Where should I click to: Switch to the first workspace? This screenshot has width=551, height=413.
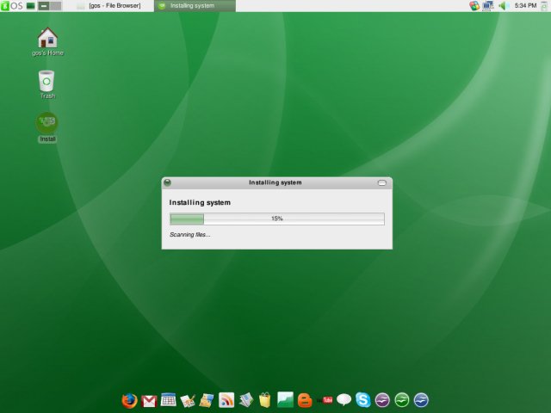(44, 6)
